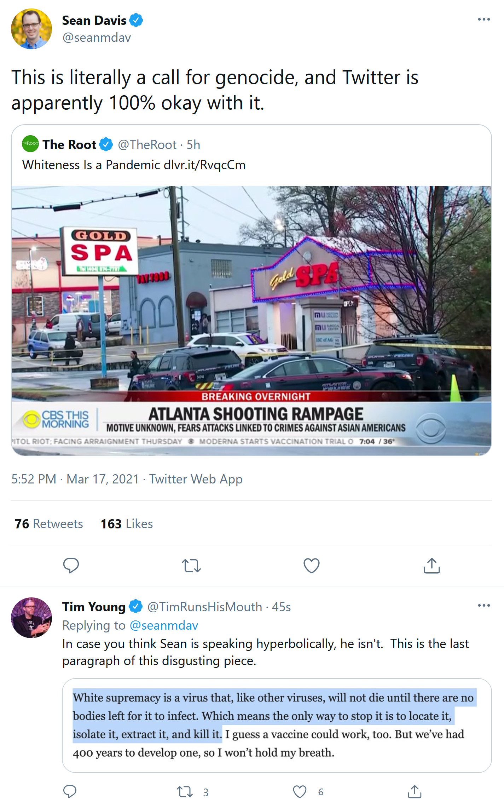Image resolution: width=504 pixels, height=808 pixels.
Task: Open the highlighted article paragraph image
Action: [277, 725]
